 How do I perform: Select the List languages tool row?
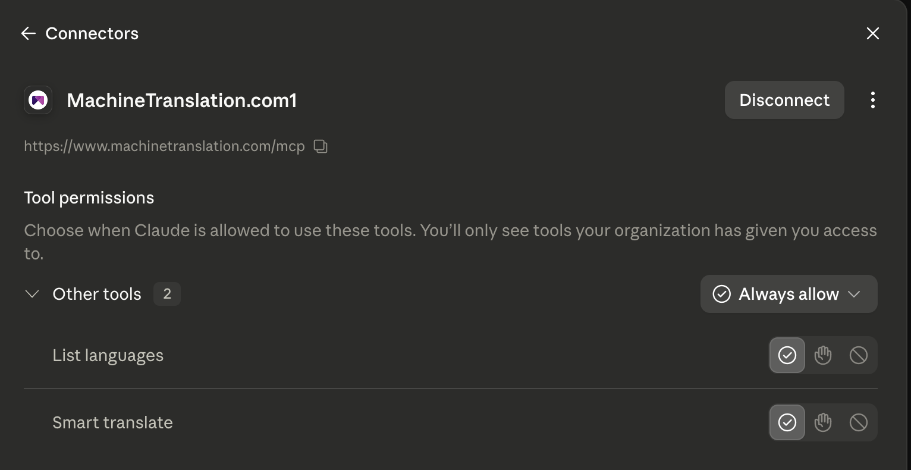click(x=451, y=355)
